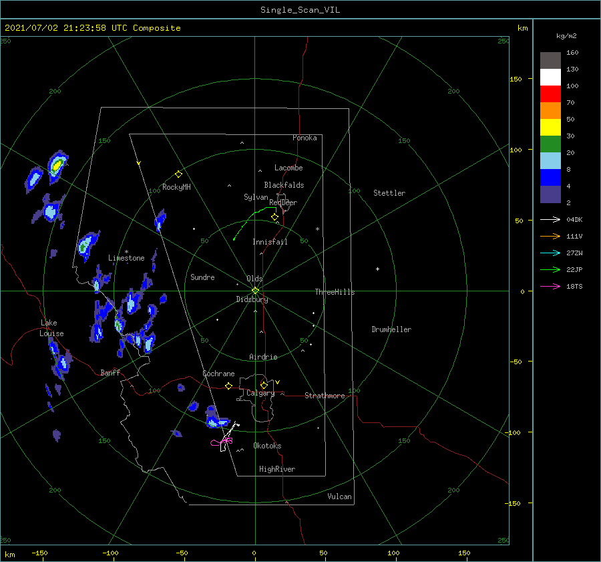601x562 pixels.
Task: Click the Vulcan town label
Action: 339,497
